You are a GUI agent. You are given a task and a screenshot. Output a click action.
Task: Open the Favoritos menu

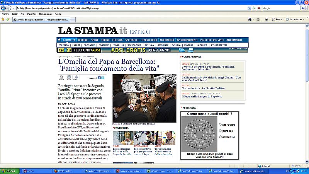click(x=32, y=14)
